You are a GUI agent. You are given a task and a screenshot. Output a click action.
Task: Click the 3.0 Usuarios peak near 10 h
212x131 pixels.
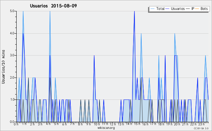(94, 56)
